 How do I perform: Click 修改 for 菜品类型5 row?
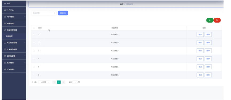coord(200,67)
